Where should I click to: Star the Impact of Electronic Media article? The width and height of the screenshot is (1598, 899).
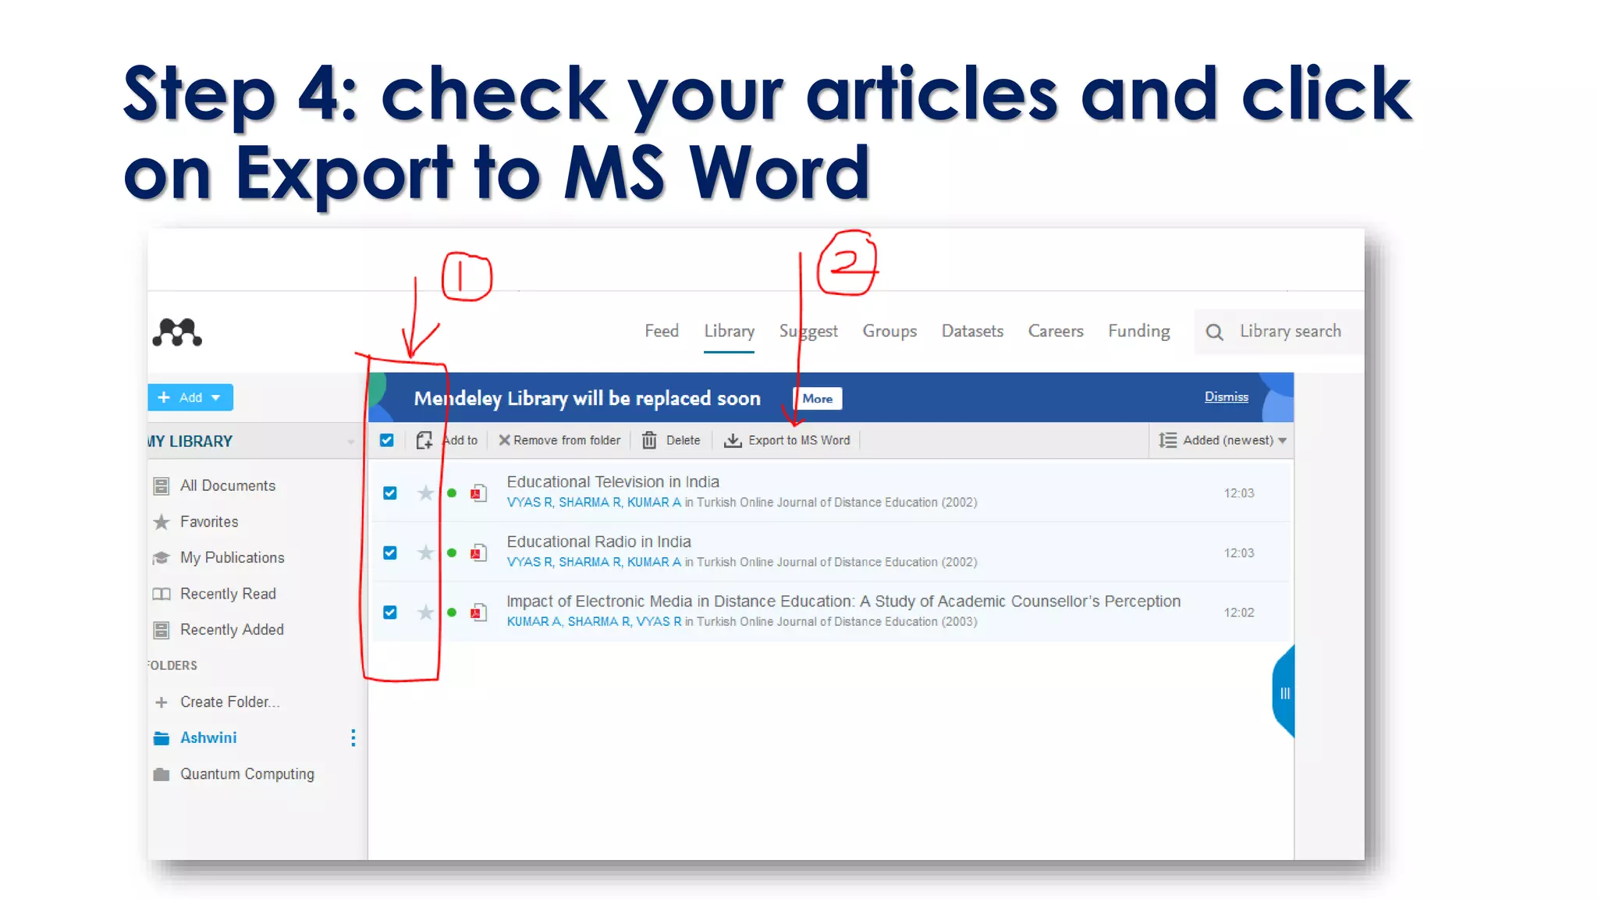point(425,613)
